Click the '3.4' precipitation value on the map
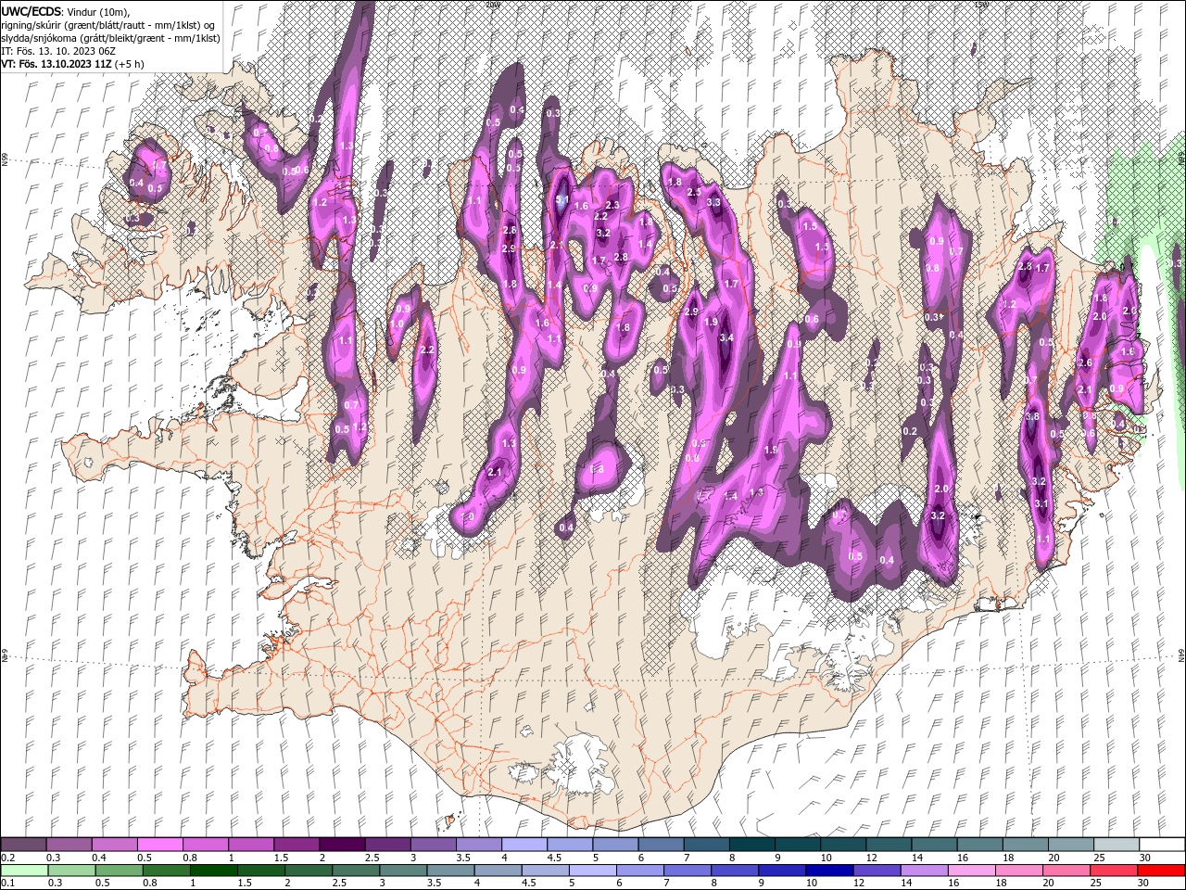This screenshot has height=890, width=1186. (726, 338)
